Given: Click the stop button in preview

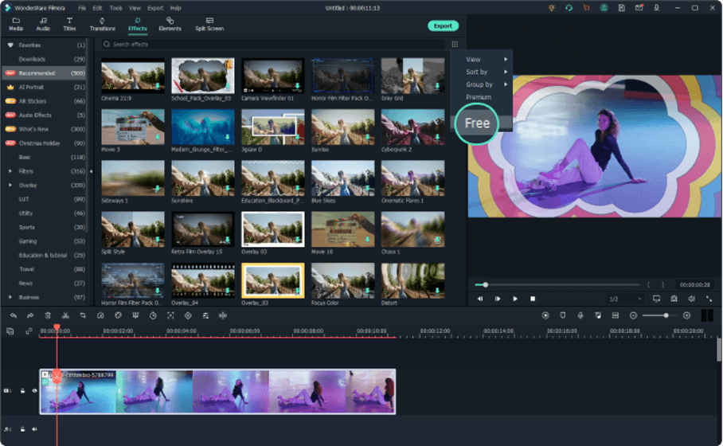Looking at the screenshot, I should tap(533, 299).
